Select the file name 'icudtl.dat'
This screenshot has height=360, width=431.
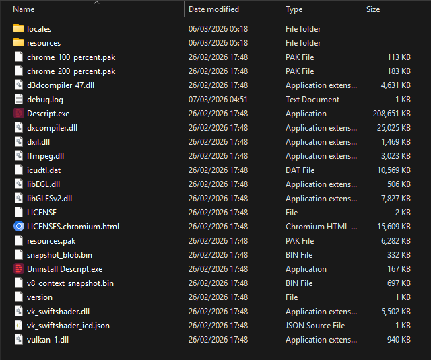(44, 170)
